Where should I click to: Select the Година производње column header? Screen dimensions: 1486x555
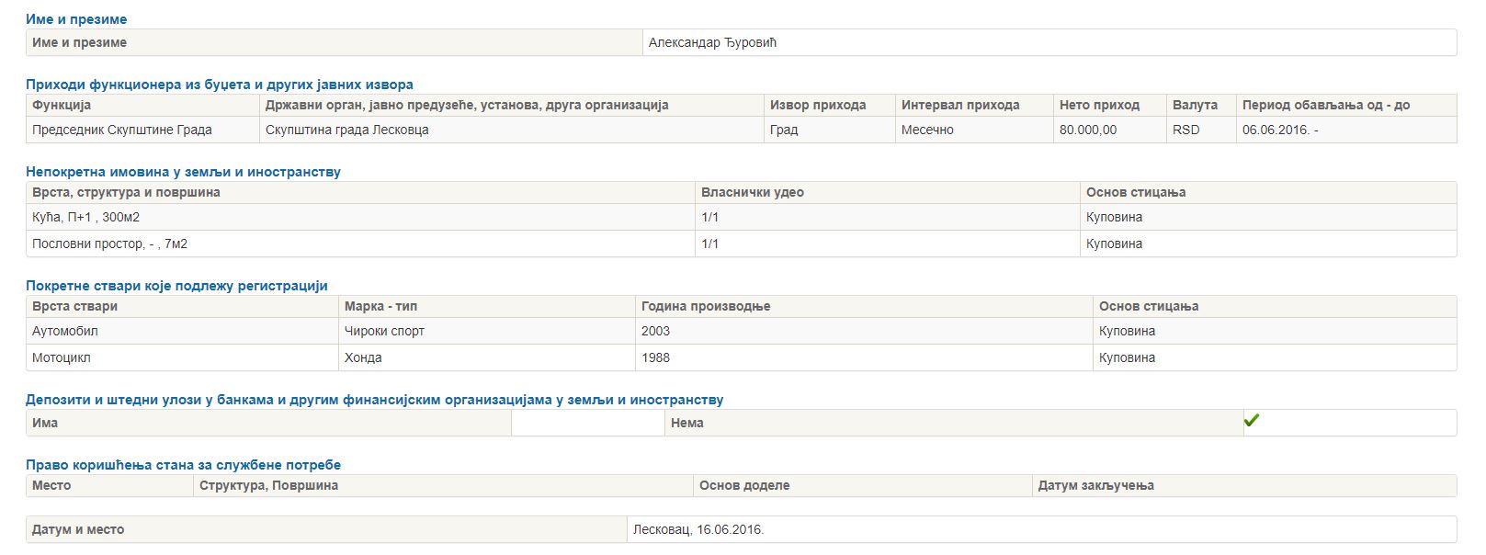[x=706, y=307]
